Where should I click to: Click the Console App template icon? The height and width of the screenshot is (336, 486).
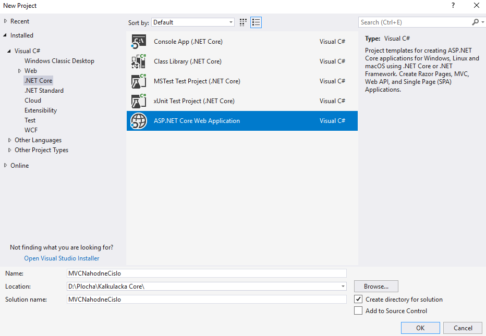point(138,42)
